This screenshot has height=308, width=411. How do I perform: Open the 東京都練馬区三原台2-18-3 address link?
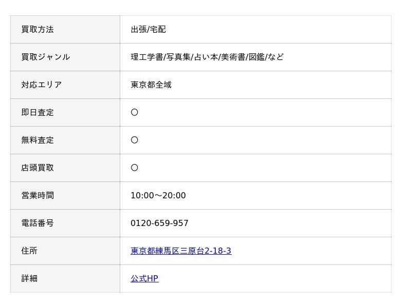click(x=181, y=251)
